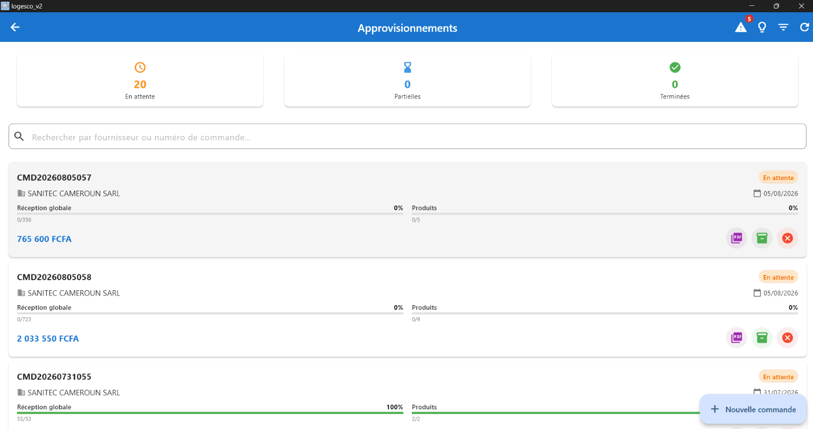Open order CMD20260805058
Viewport: 813px width, 429px height.
[408, 309]
